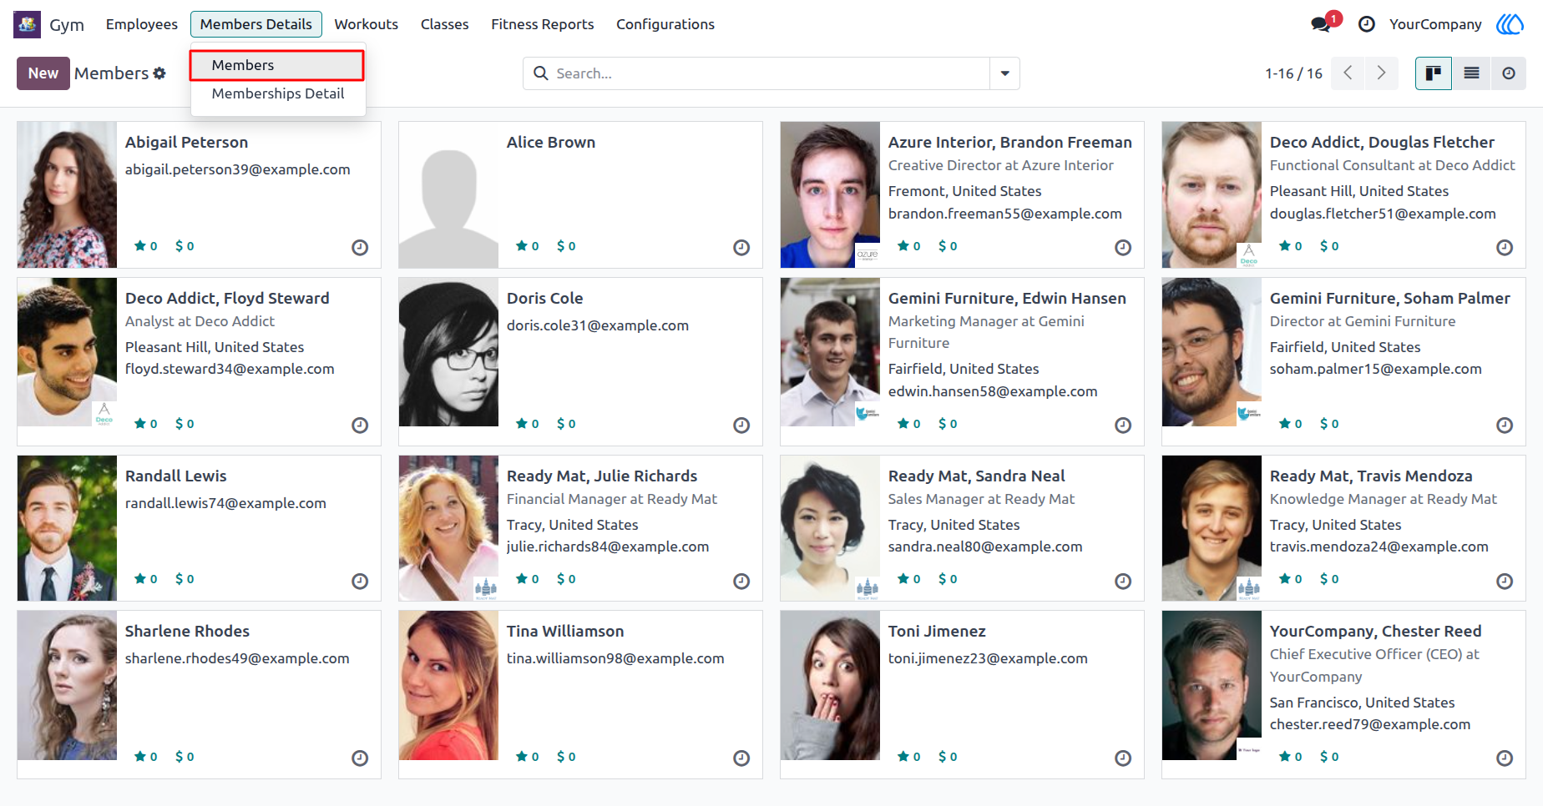1543x806 pixels.
Task: Open the activities clock icon in top bar
Action: point(1367,24)
